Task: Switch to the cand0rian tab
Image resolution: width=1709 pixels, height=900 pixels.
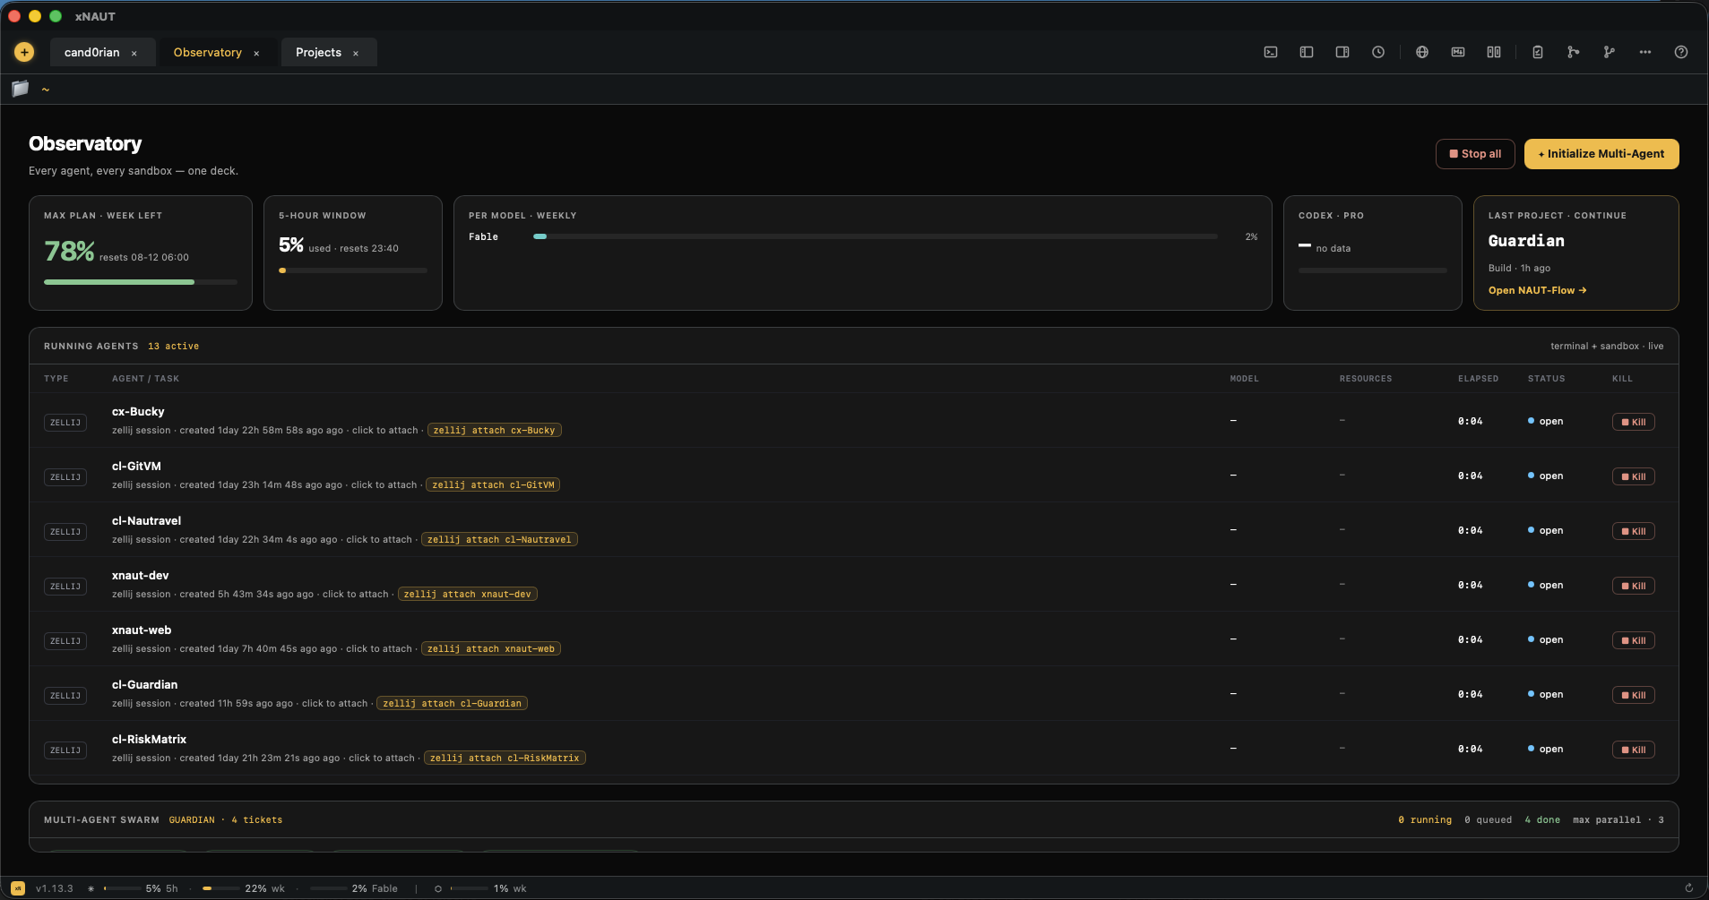Action: (x=91, y=52)
